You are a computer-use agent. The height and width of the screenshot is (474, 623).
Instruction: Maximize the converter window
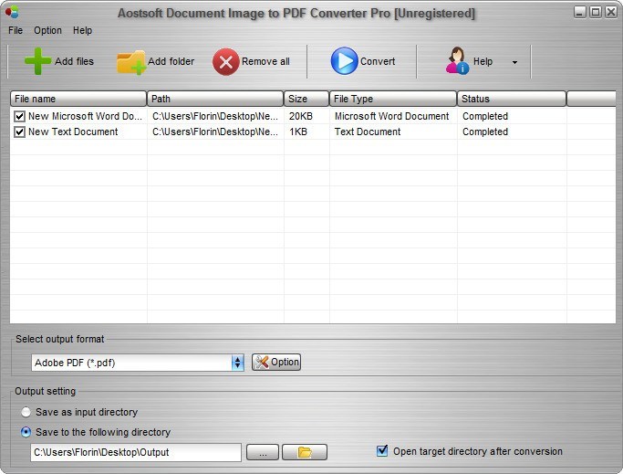click(x=596, y=13)
